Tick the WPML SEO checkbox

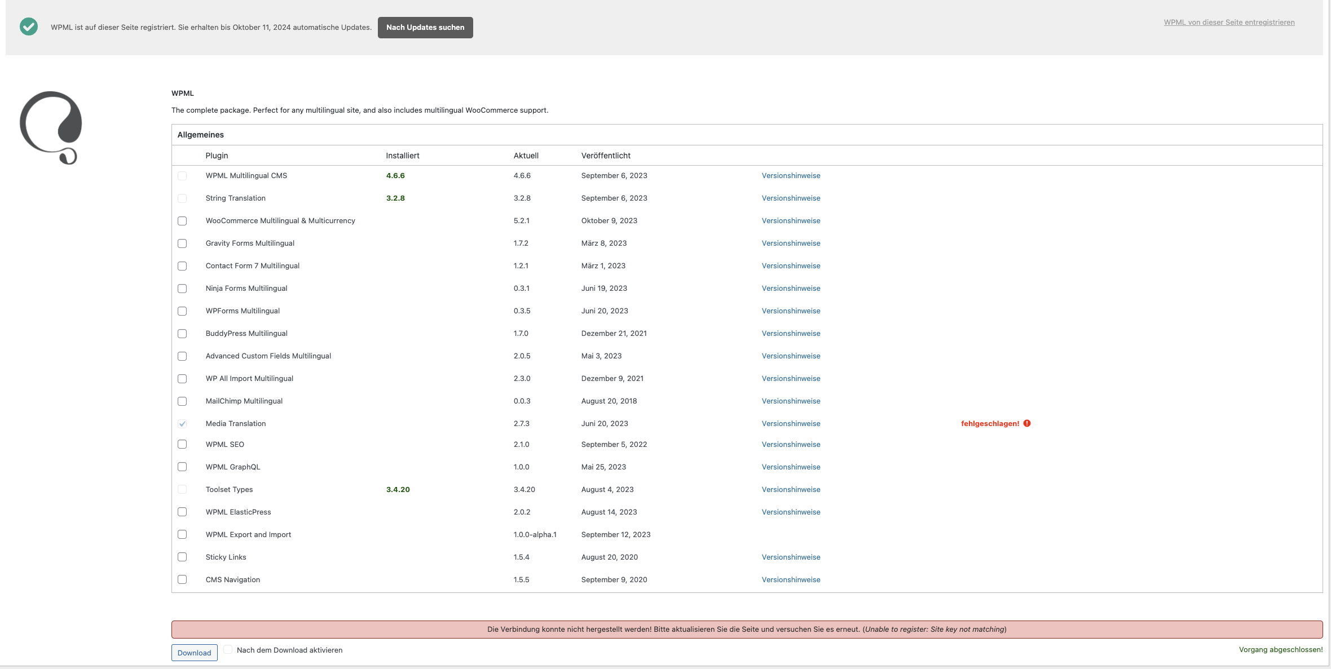(182, 444)
